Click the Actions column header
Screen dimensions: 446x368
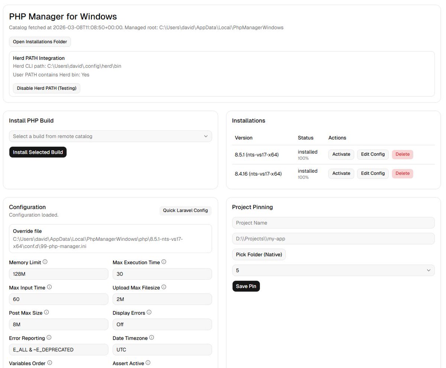coord(337,138)
